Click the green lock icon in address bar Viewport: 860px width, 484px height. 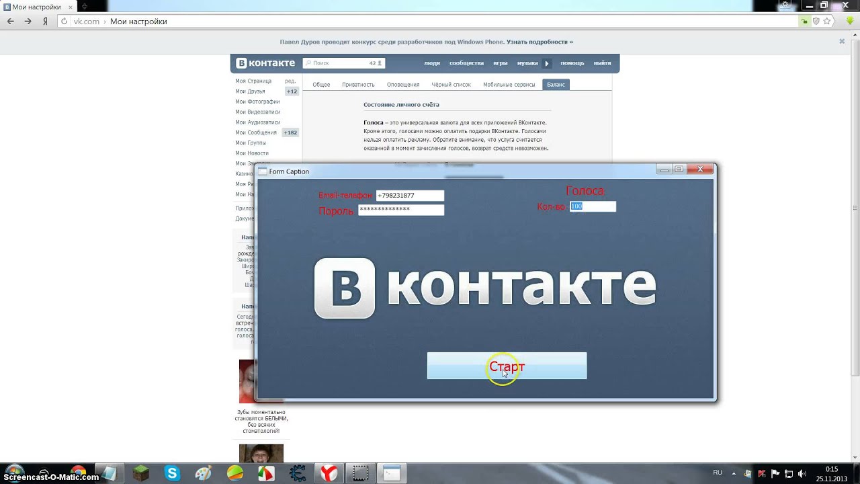pos(805,22)
